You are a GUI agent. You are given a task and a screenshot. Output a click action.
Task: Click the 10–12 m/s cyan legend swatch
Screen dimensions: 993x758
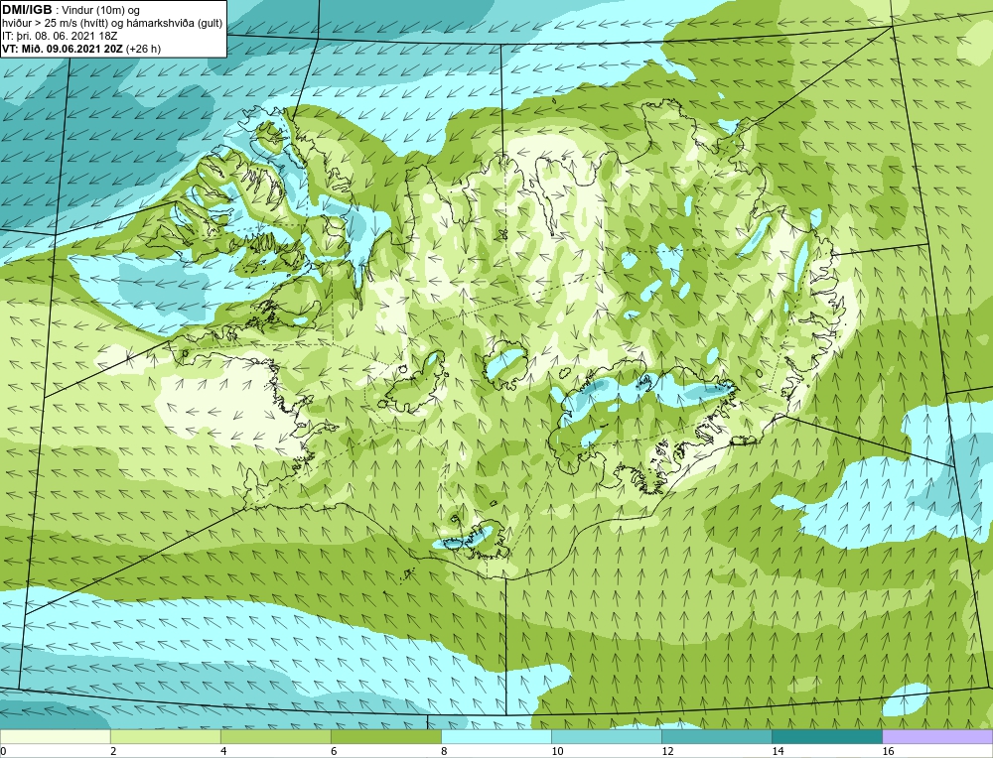pos(606,736)
